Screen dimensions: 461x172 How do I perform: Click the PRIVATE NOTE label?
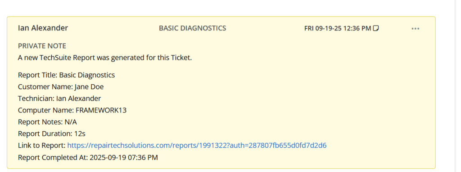tap(42, 46)
